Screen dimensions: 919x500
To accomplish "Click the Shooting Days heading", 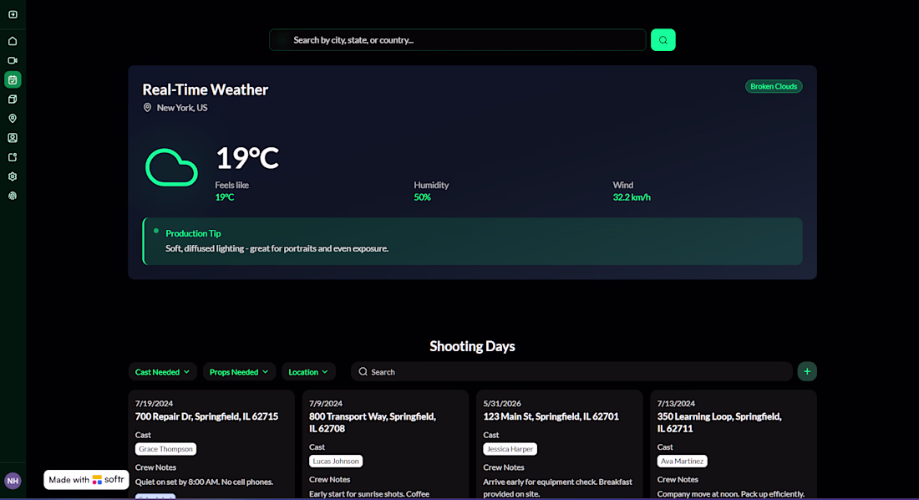I will pos(472,346).
